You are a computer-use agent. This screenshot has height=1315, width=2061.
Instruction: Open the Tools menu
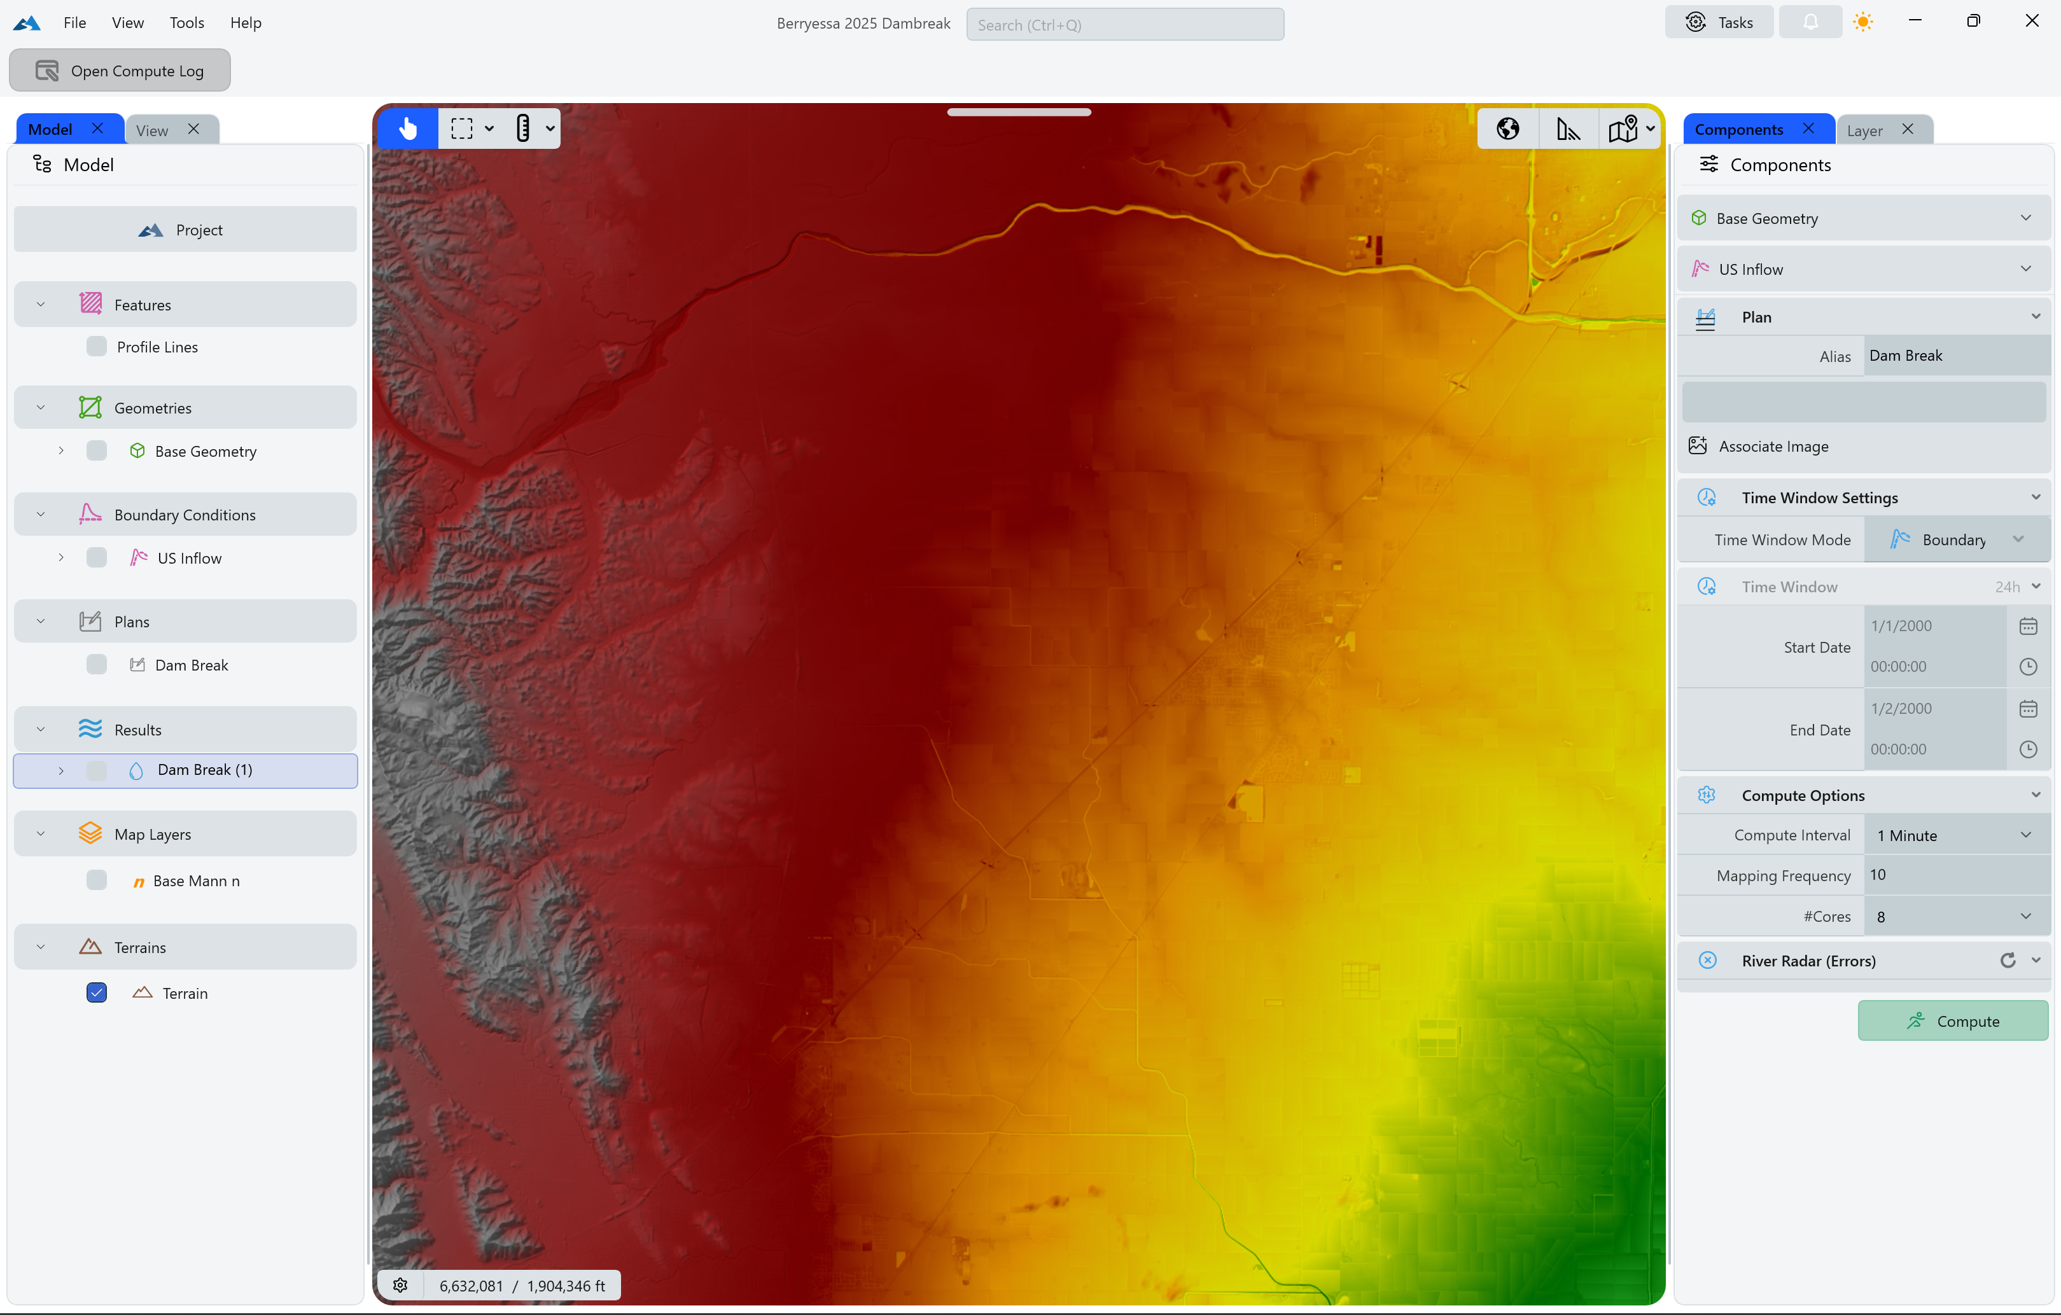pyautogui.click(x=186, y=23)
